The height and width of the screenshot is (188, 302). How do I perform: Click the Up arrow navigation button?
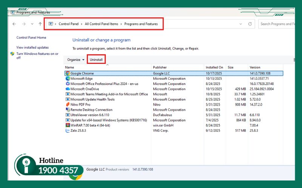(40, 24)
